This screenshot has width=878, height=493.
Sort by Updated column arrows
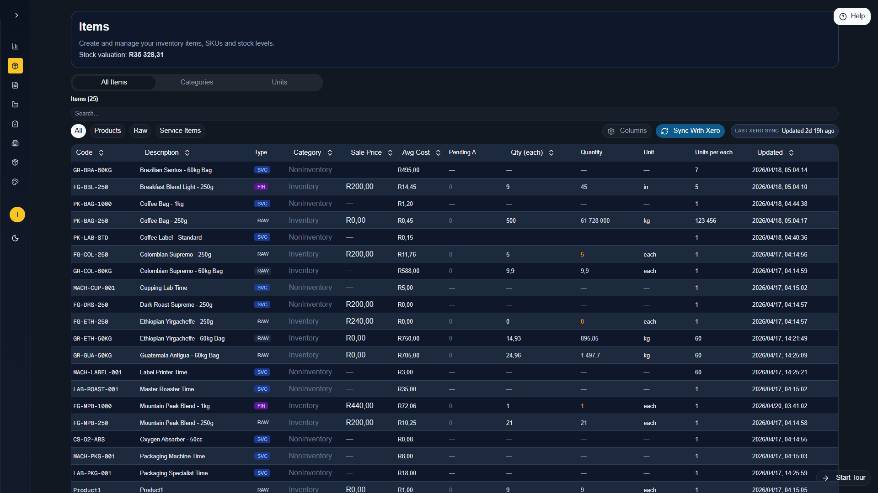coord(791,153)
